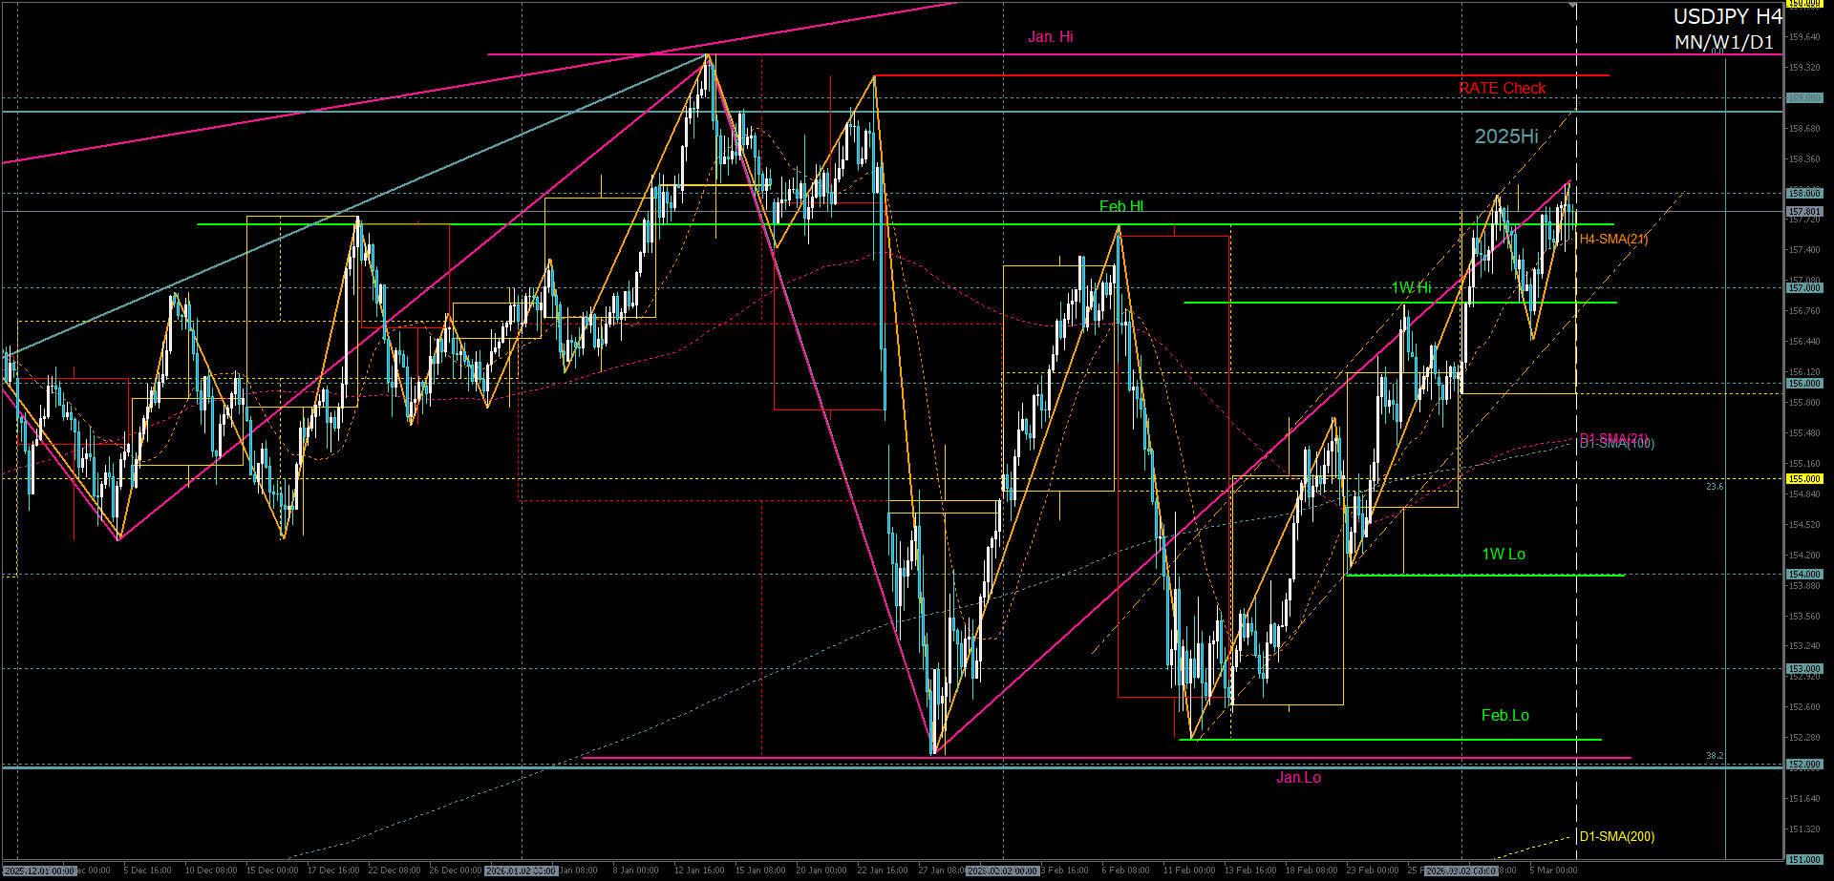The image size is (1834, 881).
Task: Select the 155.000 yellow price tag
Action: point(1804,479)
